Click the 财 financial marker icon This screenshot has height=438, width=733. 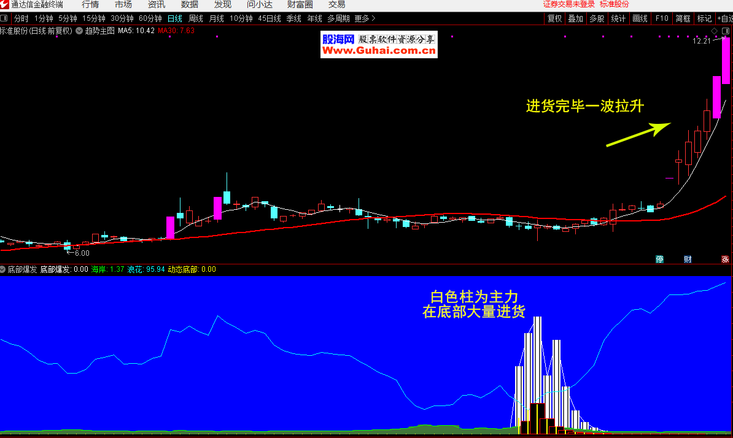pyautogui.click(x=688, y=259)
